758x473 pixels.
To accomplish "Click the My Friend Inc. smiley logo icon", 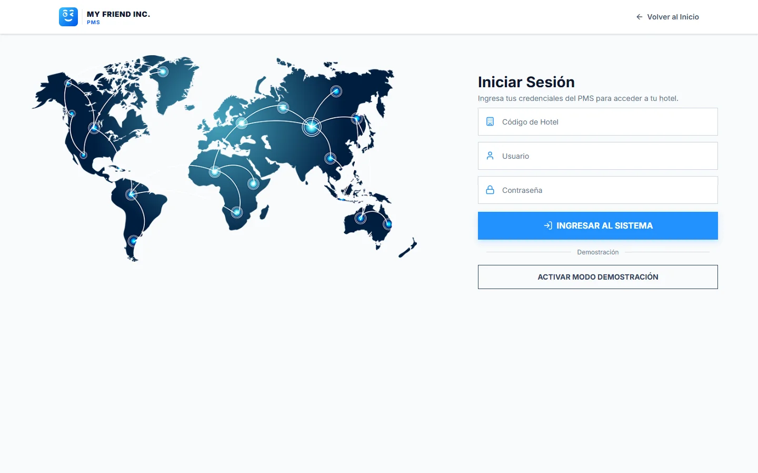I will (x=68, y=17).
